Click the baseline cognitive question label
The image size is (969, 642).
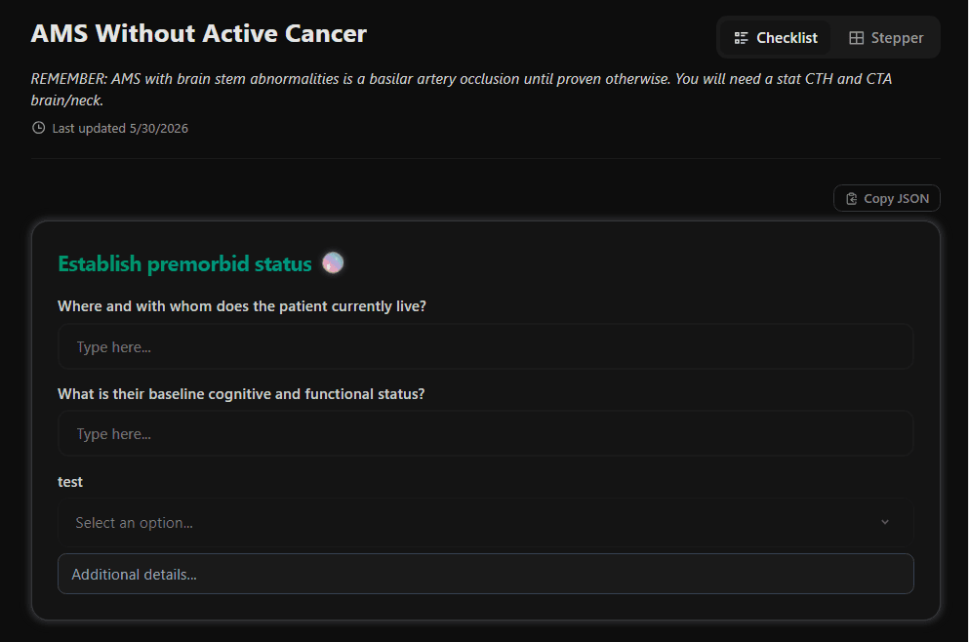[241, 394]
